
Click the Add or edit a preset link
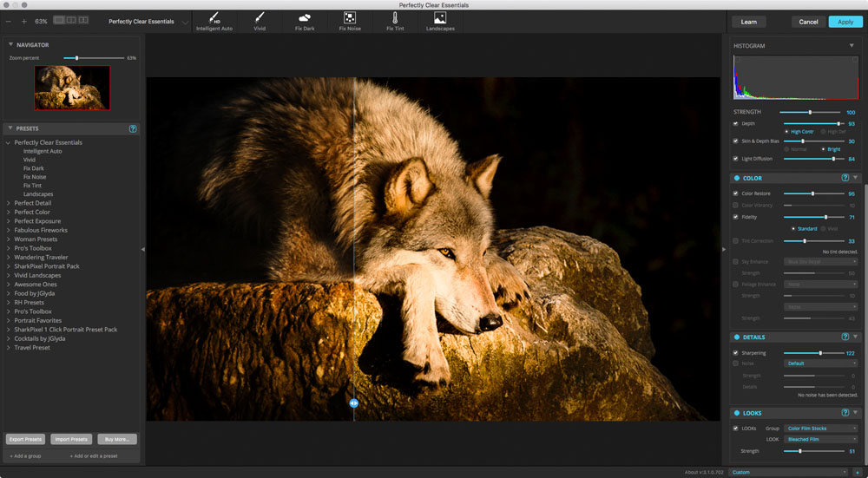pos(93,455)
